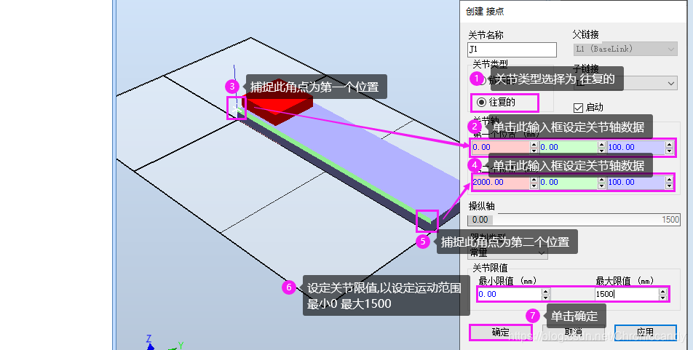Decrease first position Z with down arrow

coord(670,151)
